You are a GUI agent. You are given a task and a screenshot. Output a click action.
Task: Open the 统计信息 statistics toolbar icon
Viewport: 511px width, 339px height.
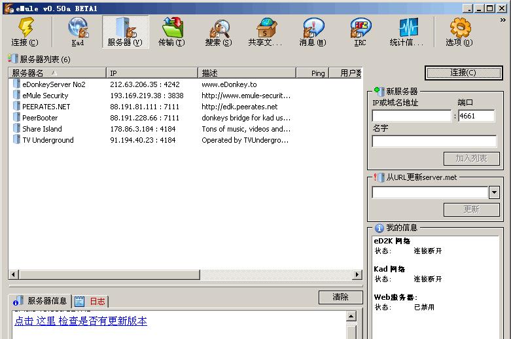click(408, 27)
